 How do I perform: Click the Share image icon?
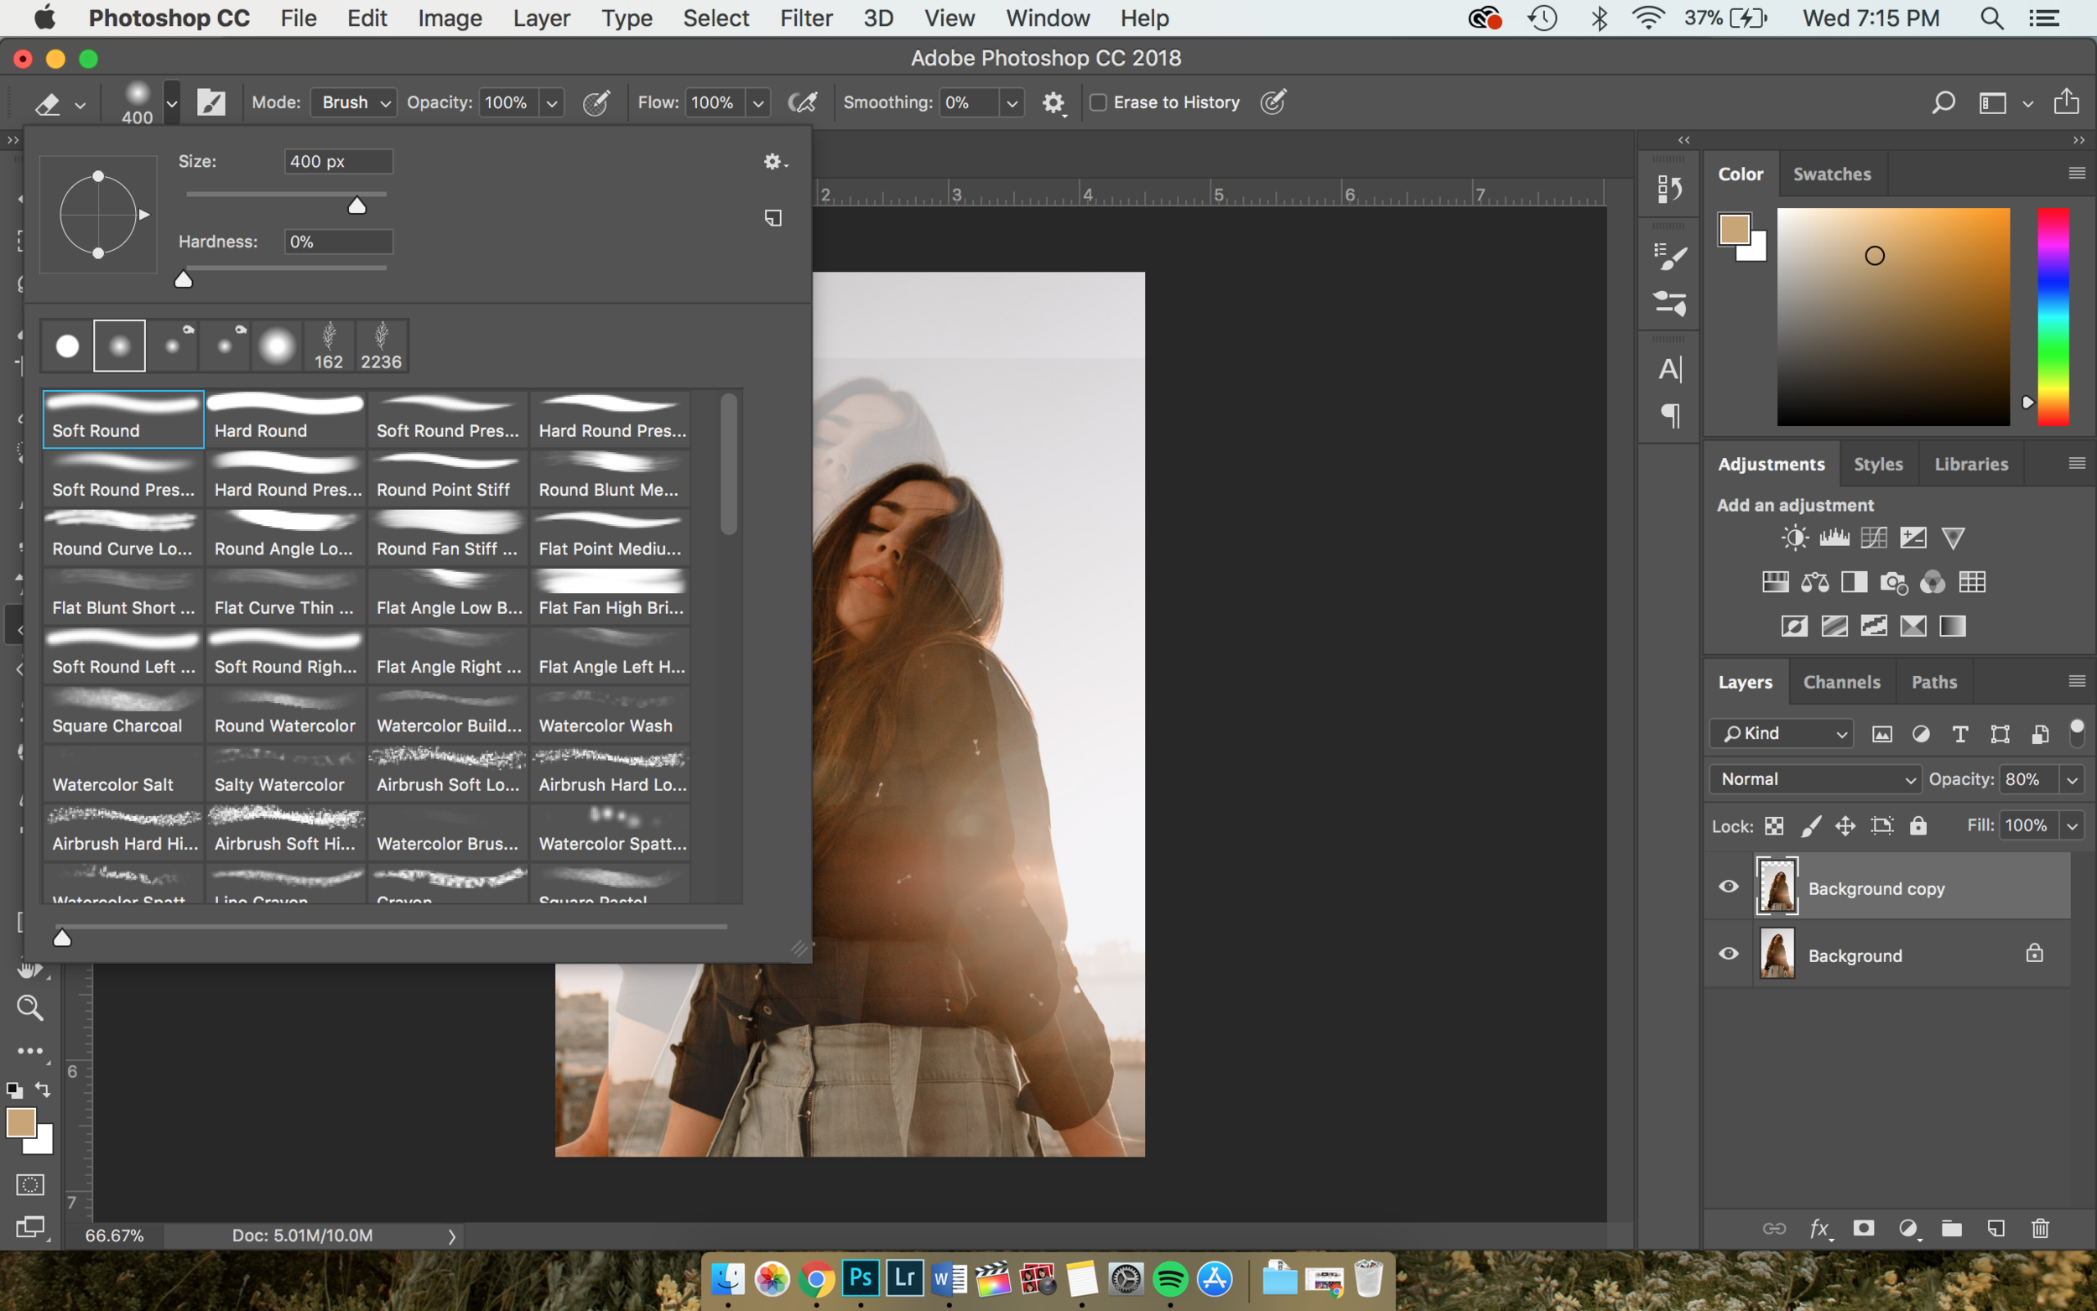[x=2066, y=101]
